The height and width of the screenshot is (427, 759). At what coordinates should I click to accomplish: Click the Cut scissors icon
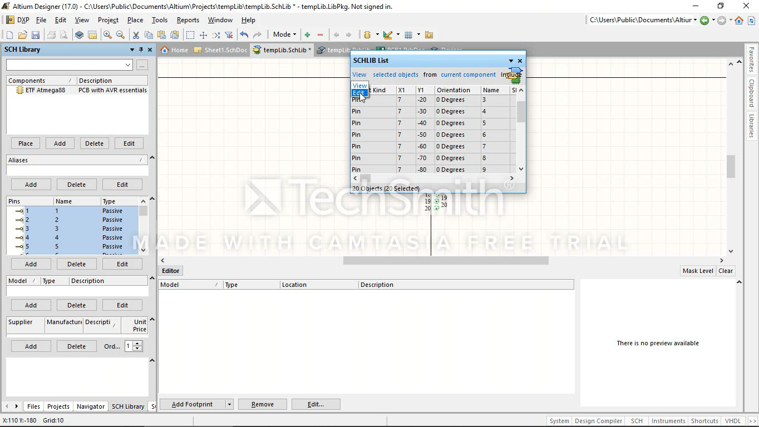point(136,35)
